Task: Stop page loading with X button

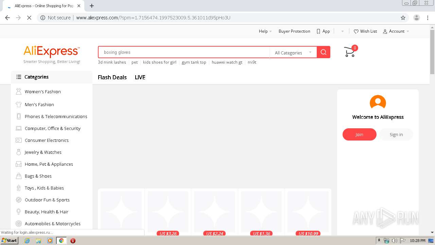Action: pos(29,18)
